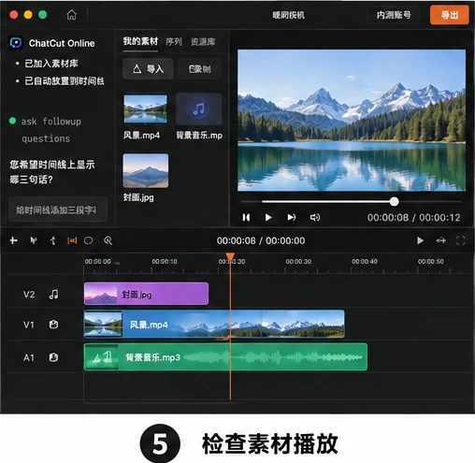The image size is (475, 463).
Task: Play the preview video
Action: (x=268, y=217)
